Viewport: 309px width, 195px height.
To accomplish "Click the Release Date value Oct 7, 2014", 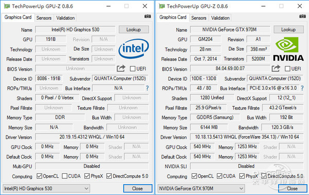I will 205,59.
